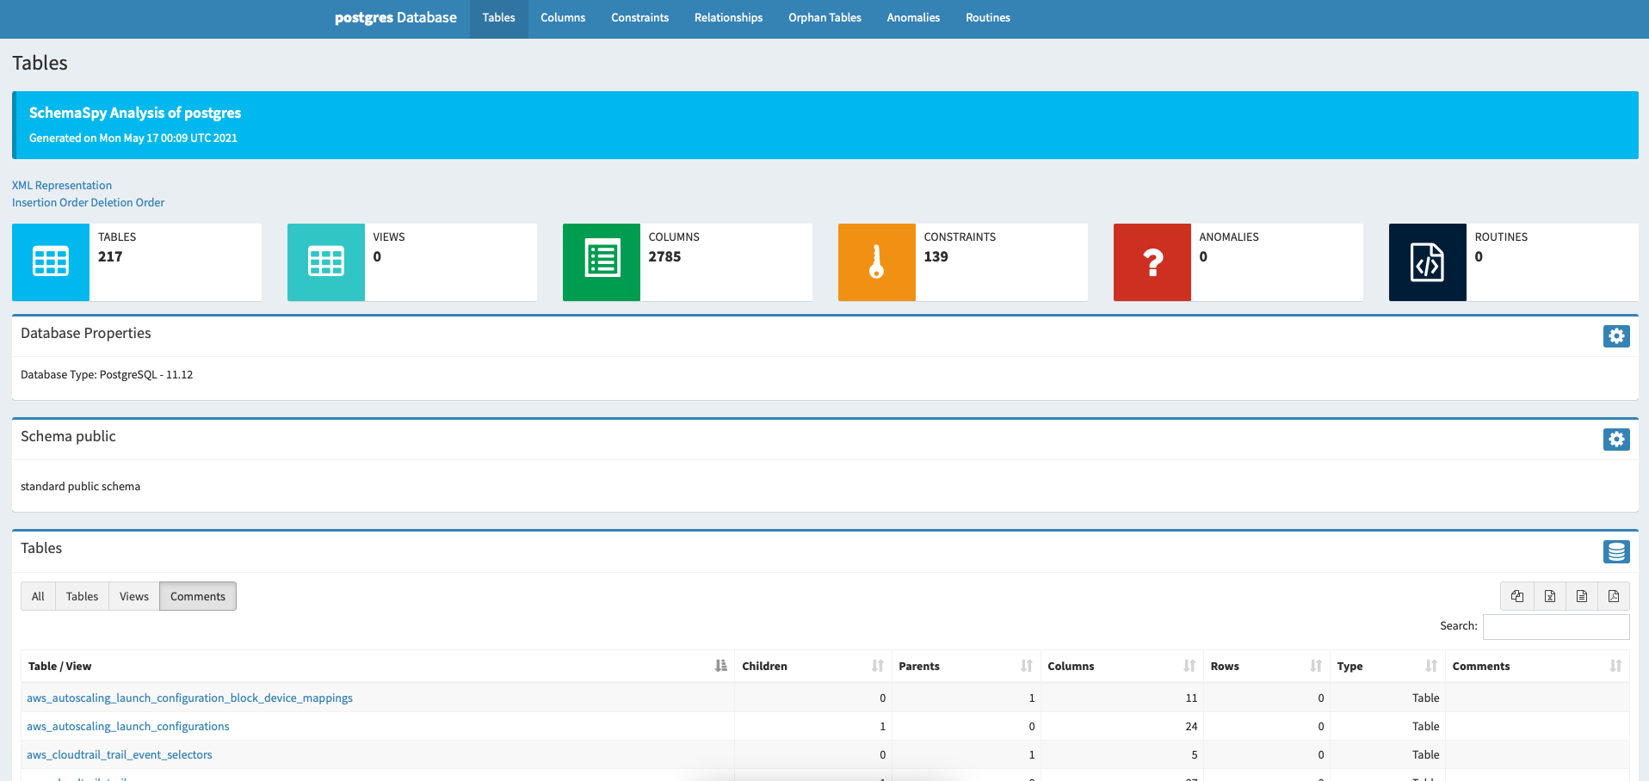Click the COLUMNS 2785 count card
This screenshot has width=1649, height=781.
[x=688, y=262]
